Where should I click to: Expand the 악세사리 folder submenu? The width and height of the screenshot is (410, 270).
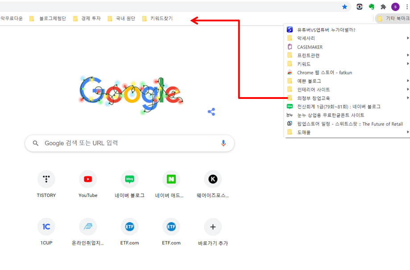coord(347,38)
